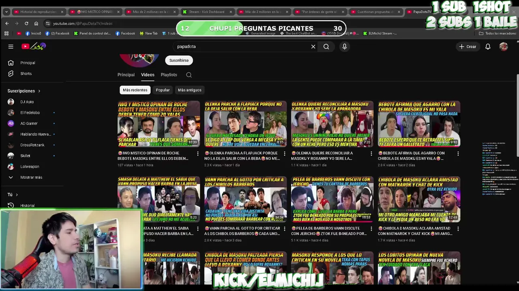The height and width of the screenshot is (291, 519).
Task: Open DJ Asto subscription channel
Action: (x=27, y=102)
